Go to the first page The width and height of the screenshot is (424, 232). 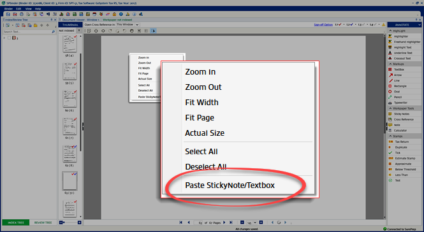[x=181, y=222]
